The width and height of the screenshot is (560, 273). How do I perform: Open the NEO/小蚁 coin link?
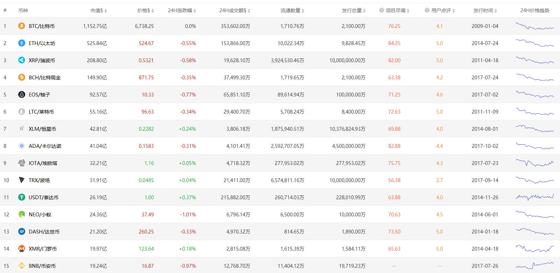click(x=40, y=215)
